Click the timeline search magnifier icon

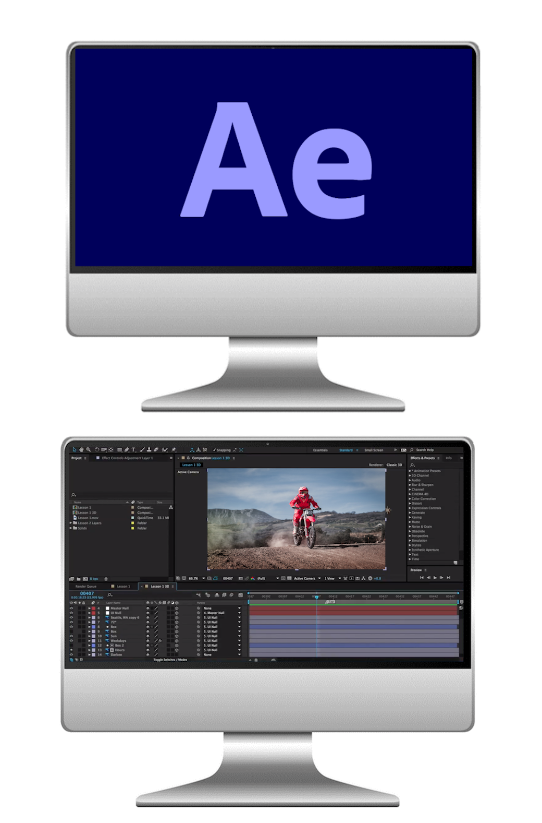[109, 595]
